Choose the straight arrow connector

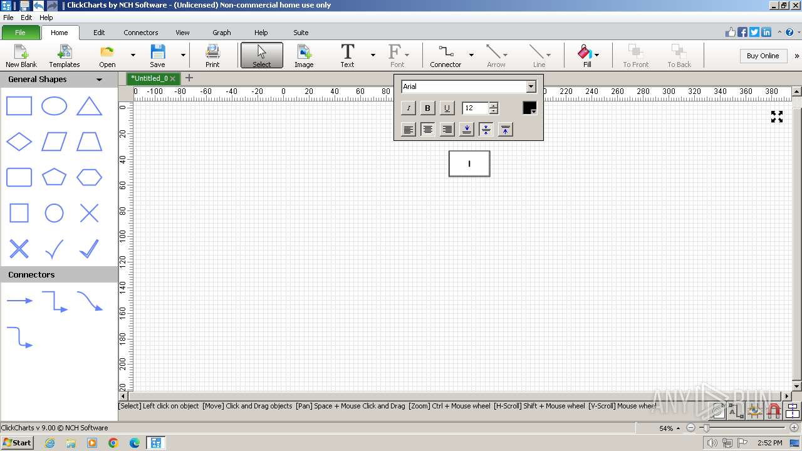coord(19,301)
